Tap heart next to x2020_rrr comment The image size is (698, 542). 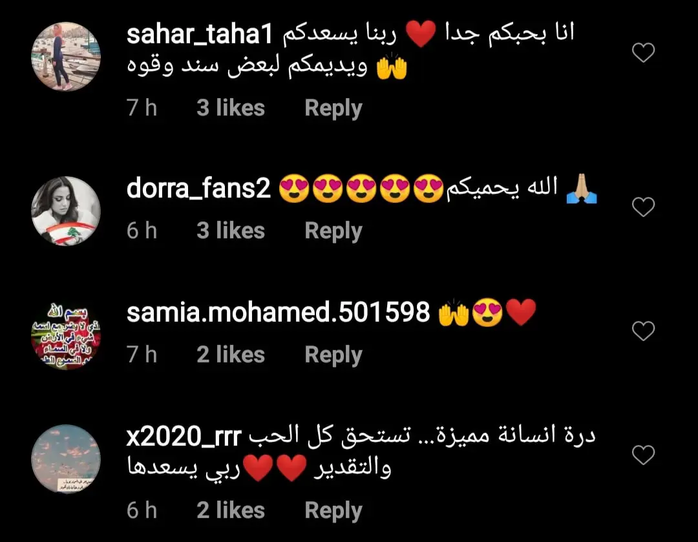coord(643,455)
